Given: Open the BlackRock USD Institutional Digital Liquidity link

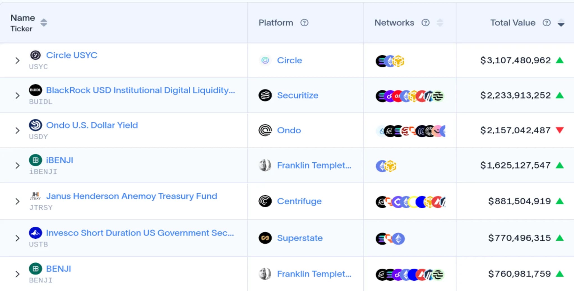Looking at the screenshot, I should point(140,90).
